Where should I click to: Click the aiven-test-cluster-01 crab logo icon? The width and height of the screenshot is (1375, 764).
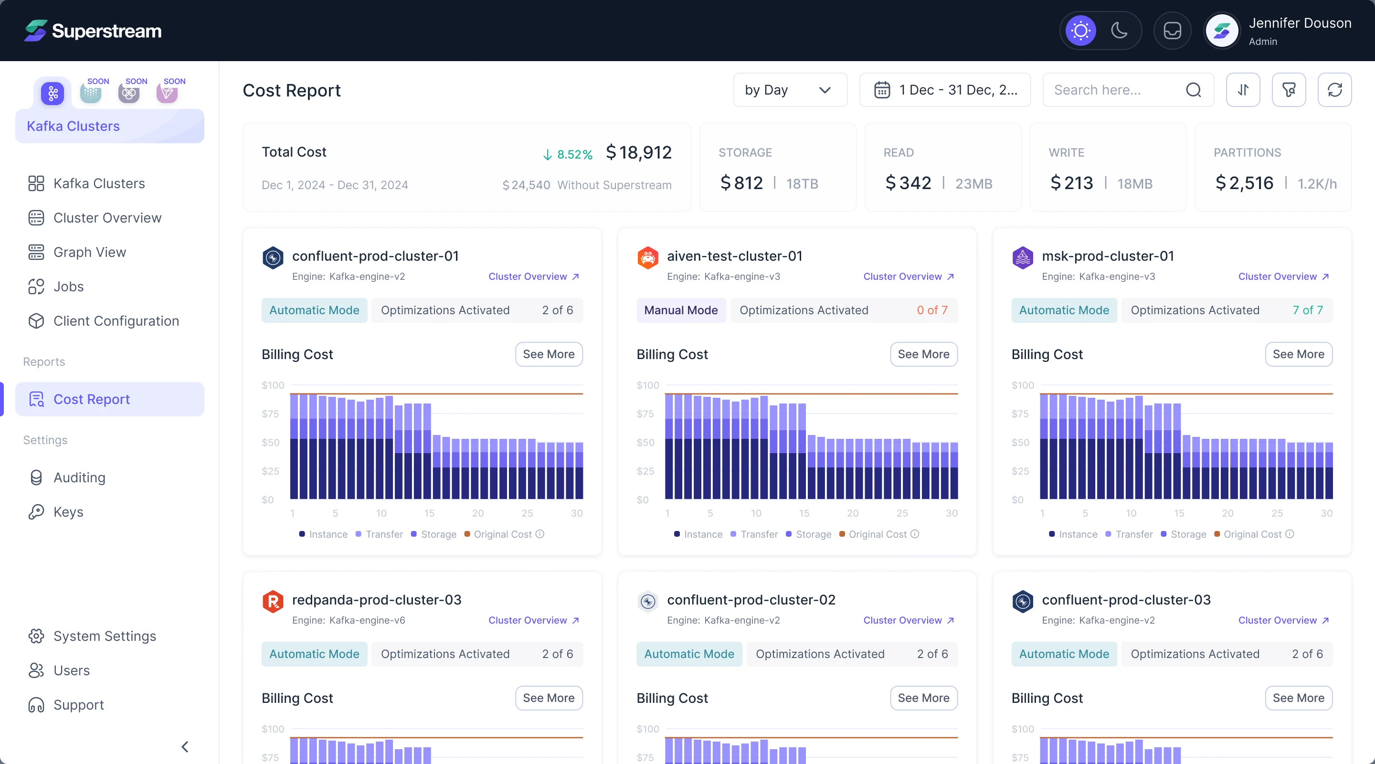click(x=647, y=258)
